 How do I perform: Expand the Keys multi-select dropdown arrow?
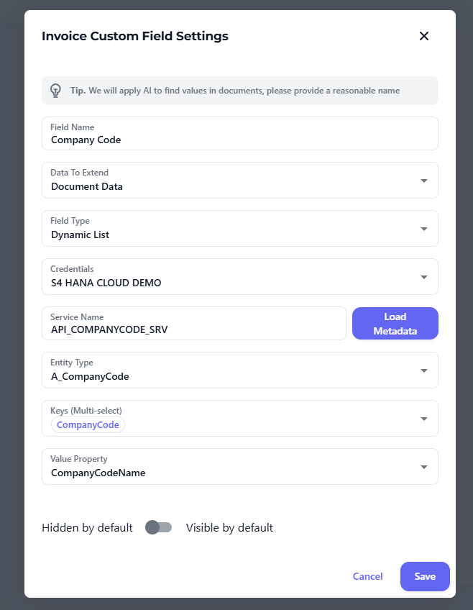click(x=424, y=419)
